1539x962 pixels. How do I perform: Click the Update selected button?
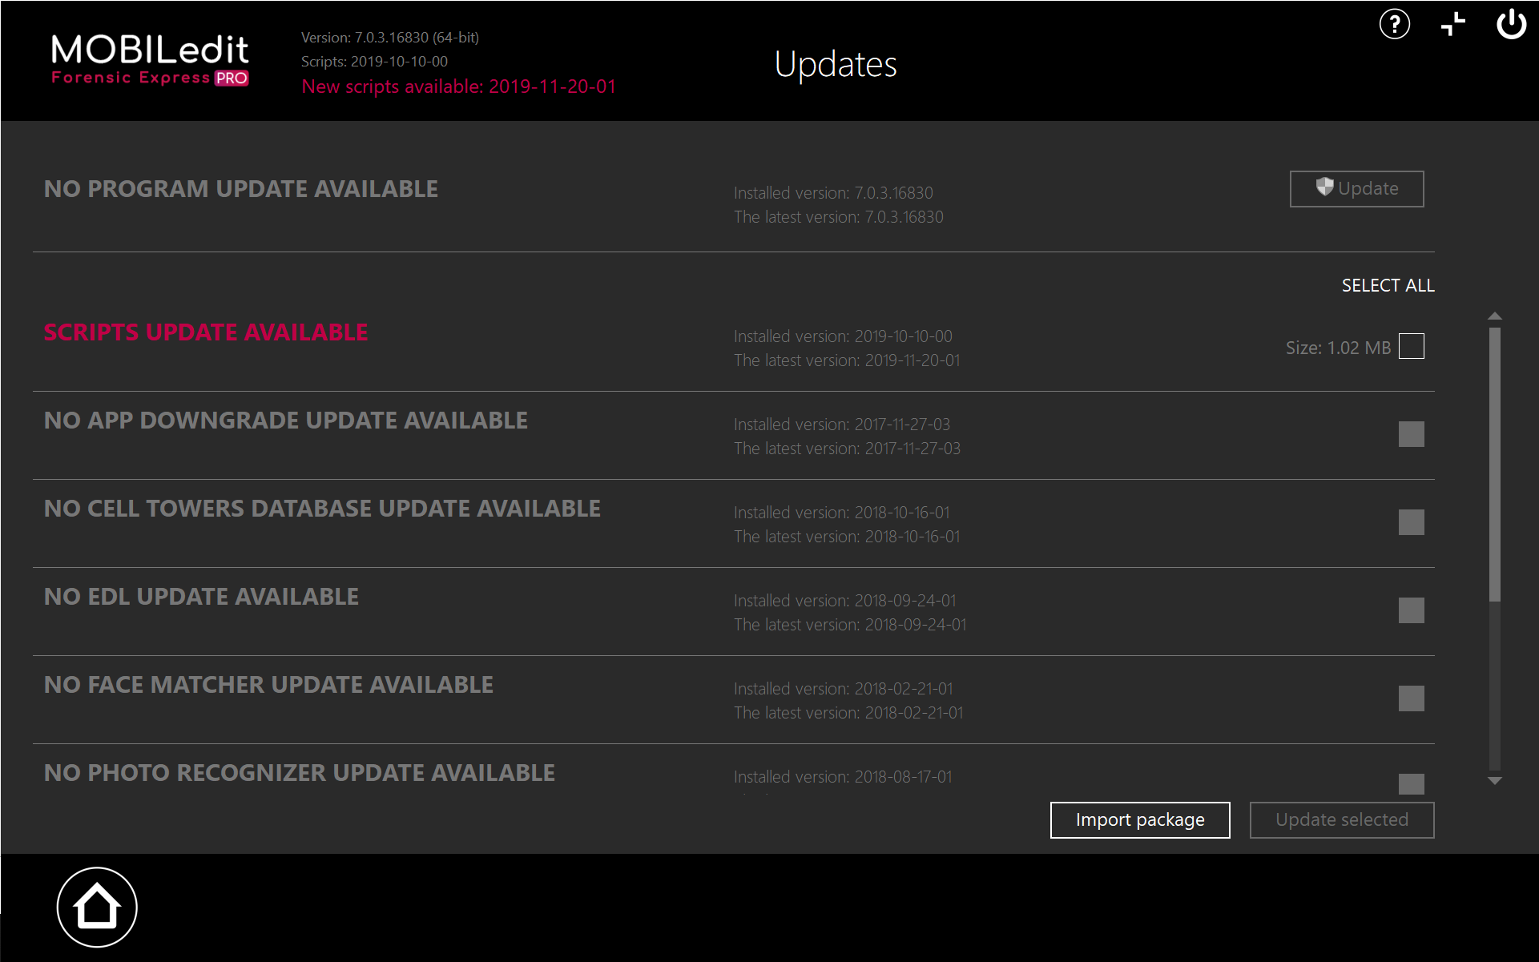(x=1341, y=820)
